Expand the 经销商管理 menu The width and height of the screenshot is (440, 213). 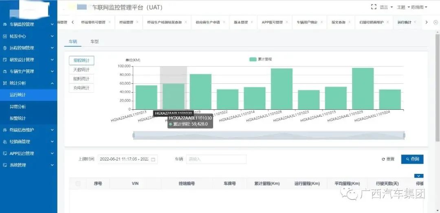point(52,141)
